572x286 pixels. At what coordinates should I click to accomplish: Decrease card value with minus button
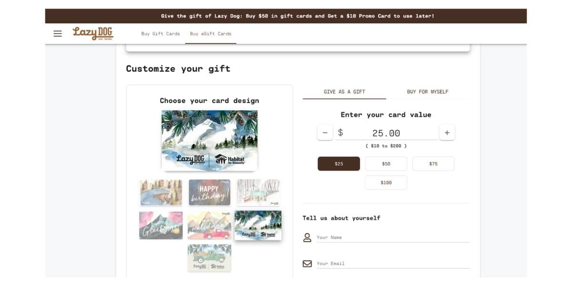pos(325,133)
